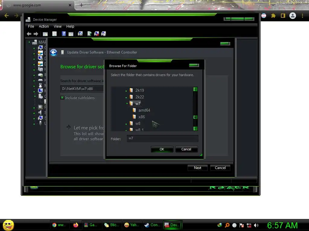The image size is (309, 231).
Task: Expand the w8 folder node
Action: (126, 124)
